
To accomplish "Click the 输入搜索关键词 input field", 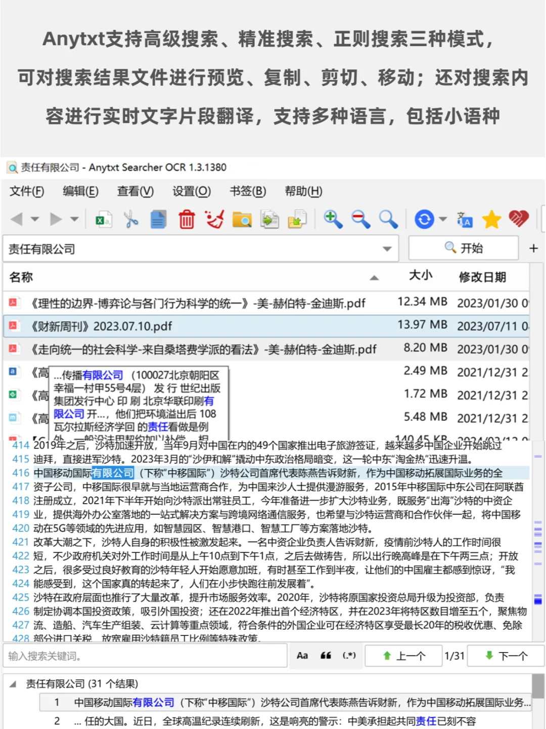I will click(x=142, y=655).
